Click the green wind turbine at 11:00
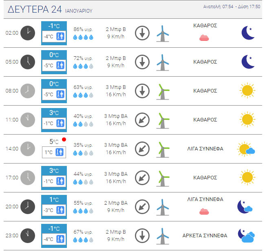The width and height of the screenshot is (267, 252). (x=163, y=120)
